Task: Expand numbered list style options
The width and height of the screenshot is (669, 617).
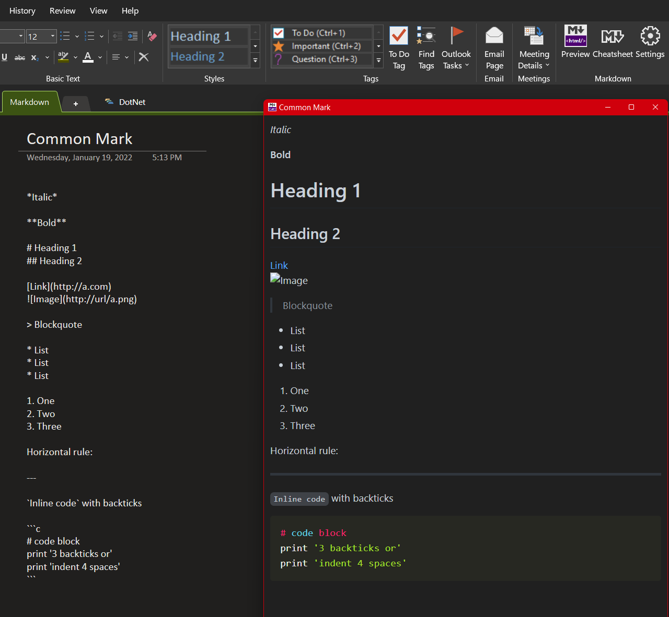Action: click(x=101, y=36)
